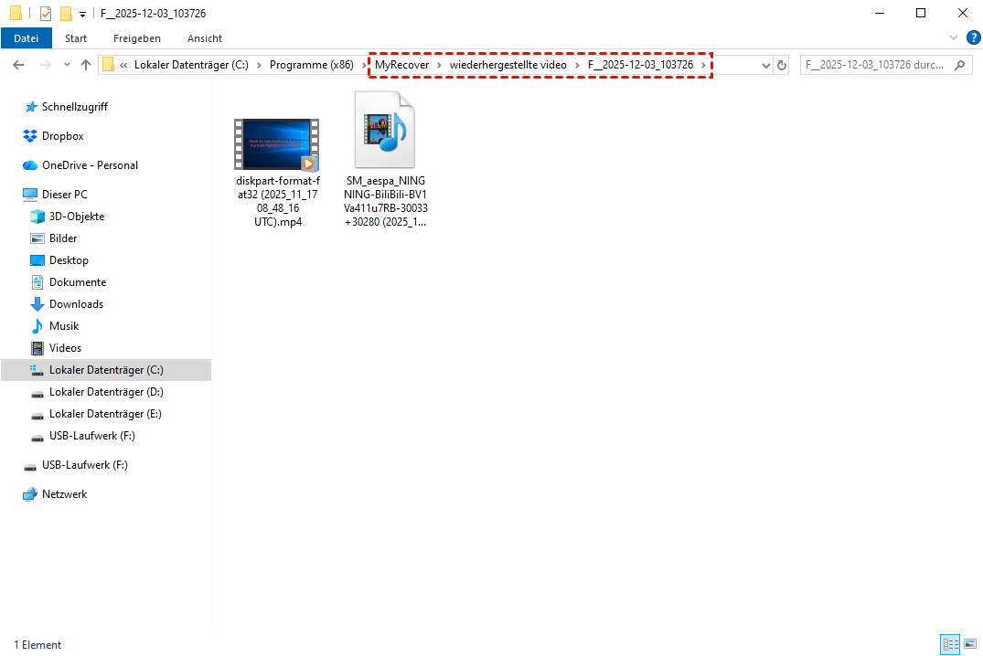Go to MyRecover folder in breadcrumb
This screenshot has width=983, height=656.
click(x=401, y=65)
